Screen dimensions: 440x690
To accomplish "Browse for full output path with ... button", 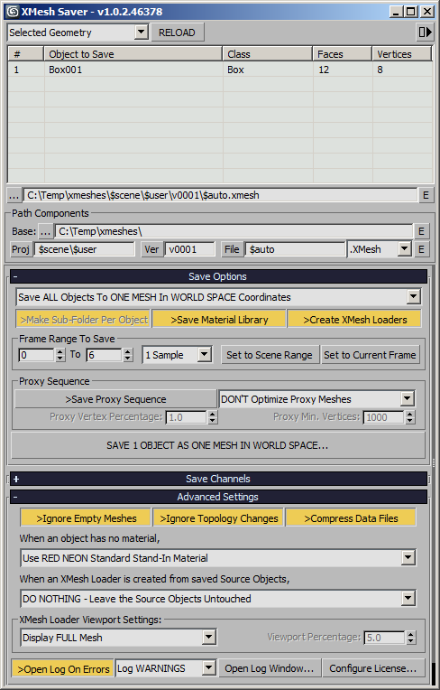I will coord(14,195).
